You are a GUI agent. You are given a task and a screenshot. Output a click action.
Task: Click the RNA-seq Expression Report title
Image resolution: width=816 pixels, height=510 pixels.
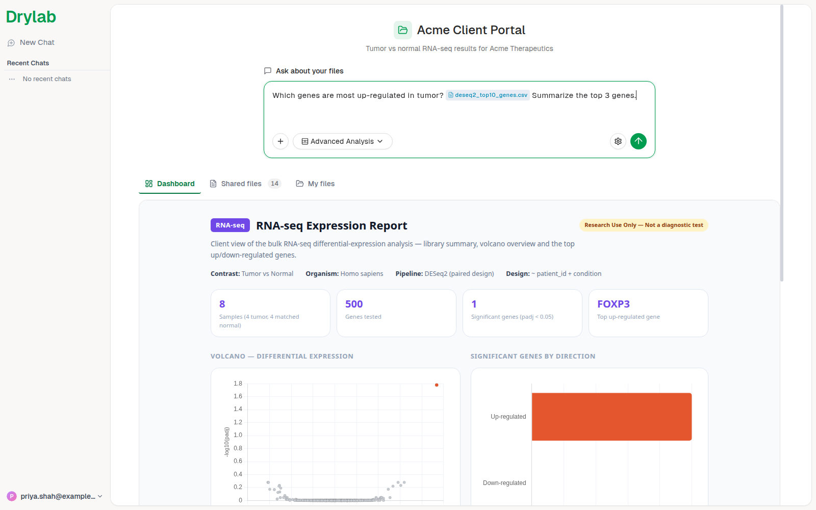tap(331, 225)
